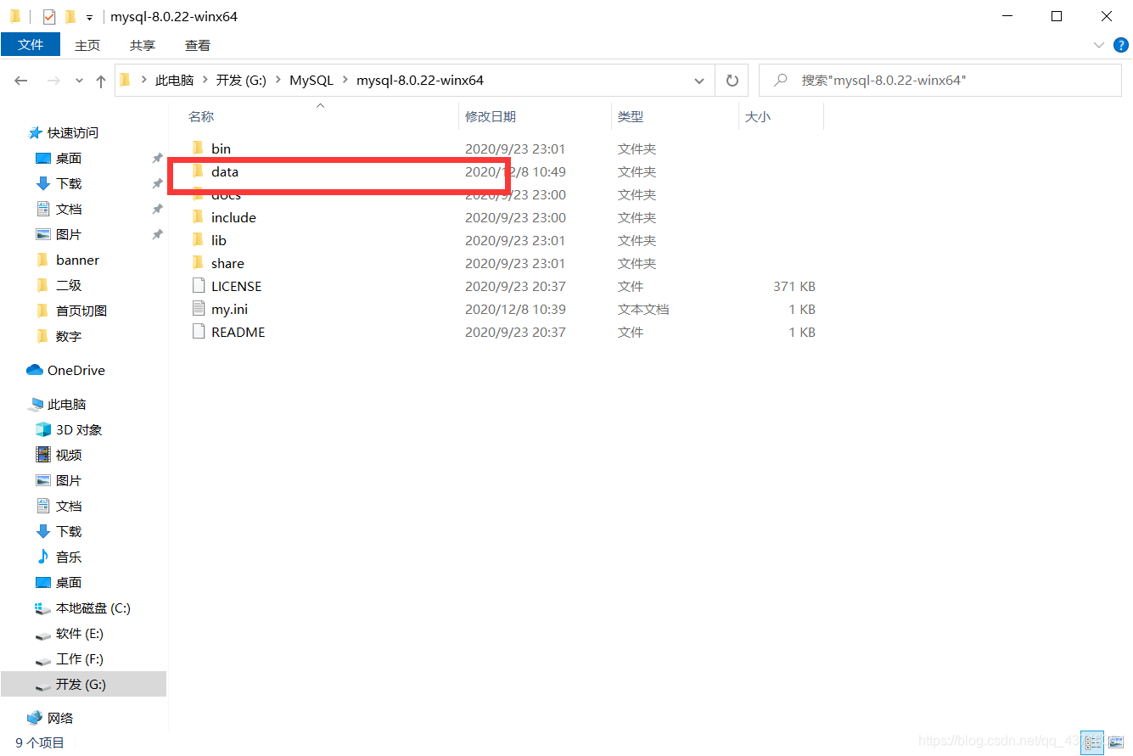This screenshot has height=756, width=1133.
Task: Go up one folder level arrow
Action: pos(101,81)
